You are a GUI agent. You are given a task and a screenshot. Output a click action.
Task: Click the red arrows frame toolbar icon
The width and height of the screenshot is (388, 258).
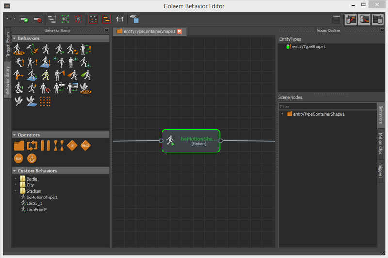coord(79,19)
